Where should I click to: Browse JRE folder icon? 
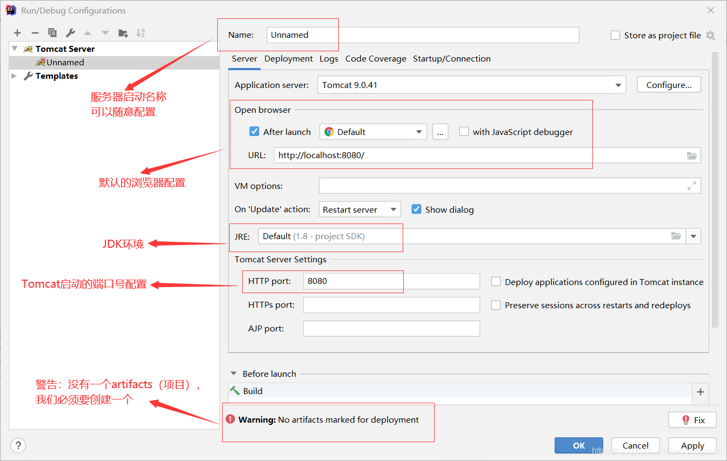click(676, 236)
